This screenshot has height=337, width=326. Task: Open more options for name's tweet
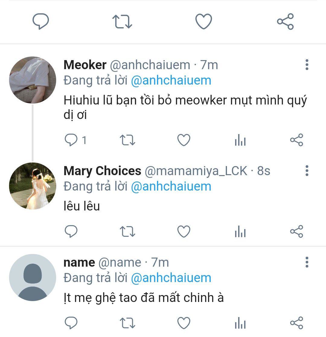(x=307, y=262)
